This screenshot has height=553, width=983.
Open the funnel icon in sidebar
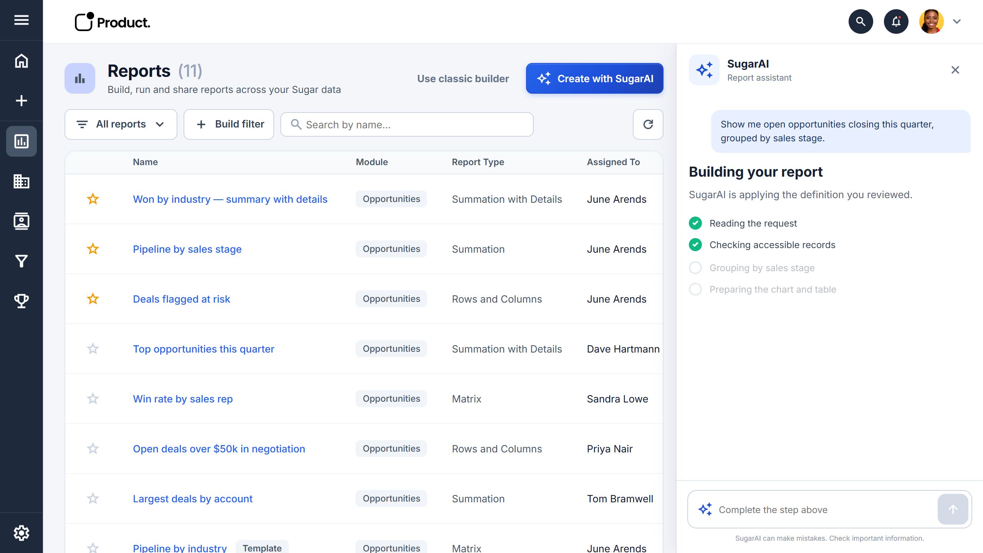pos(22,261)
